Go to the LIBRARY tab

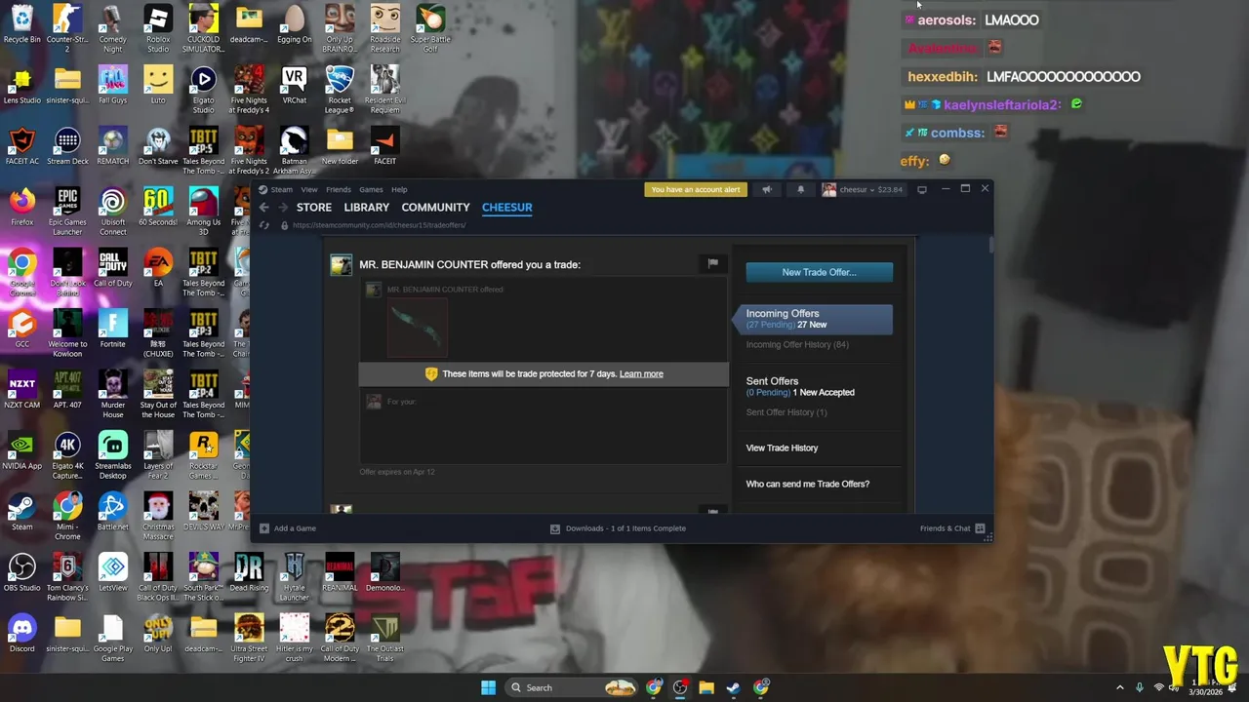367,208
